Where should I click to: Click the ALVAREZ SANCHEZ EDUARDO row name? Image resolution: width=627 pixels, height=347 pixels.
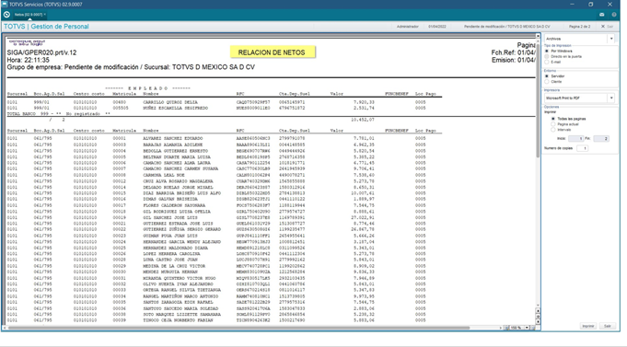click(x=173, y=138)
